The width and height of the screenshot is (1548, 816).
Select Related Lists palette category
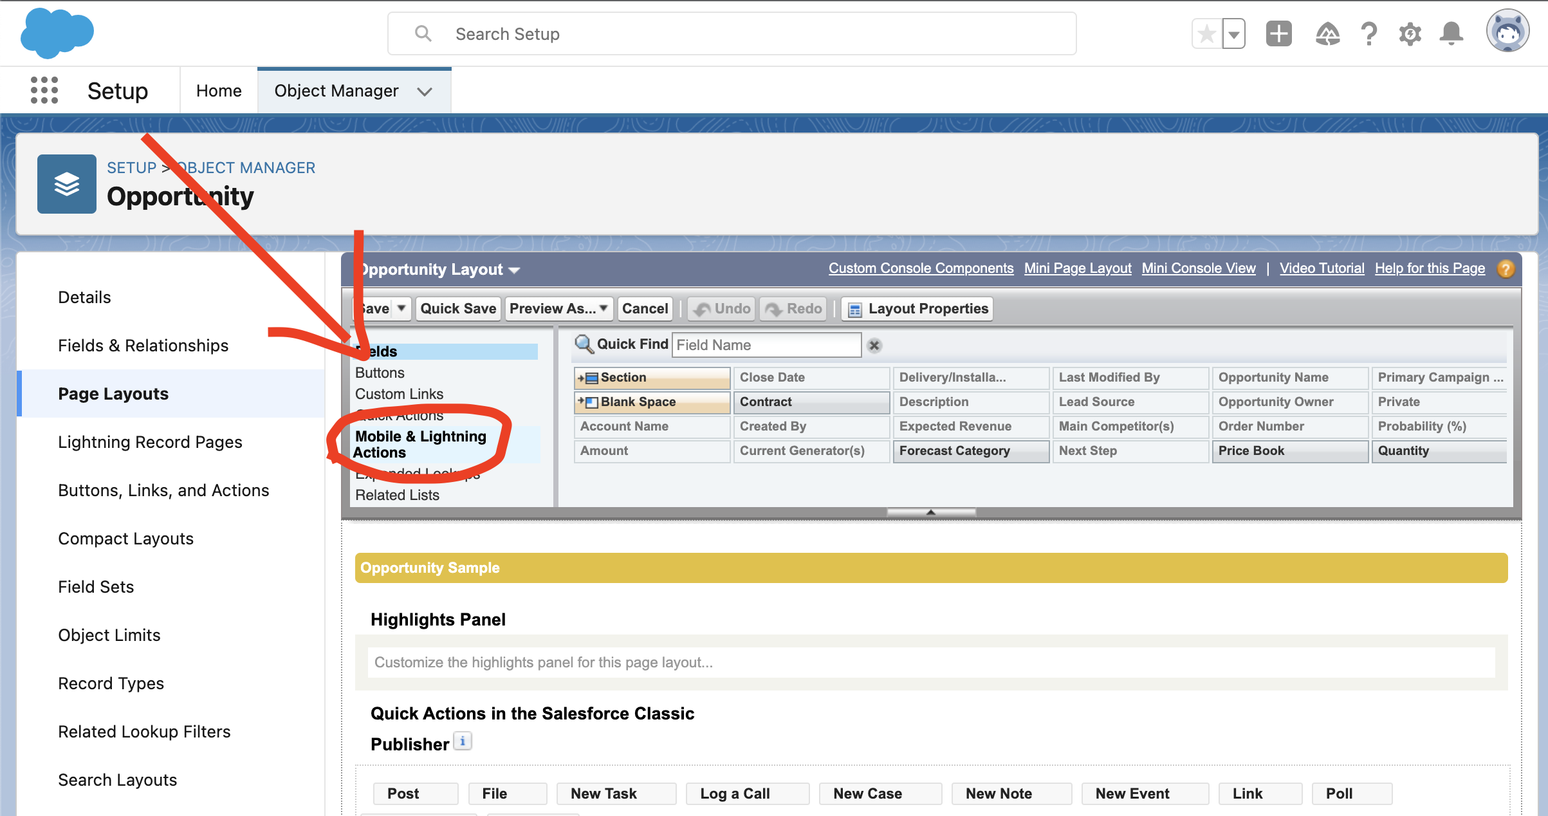pyautogui.click(x=397, y=495)
